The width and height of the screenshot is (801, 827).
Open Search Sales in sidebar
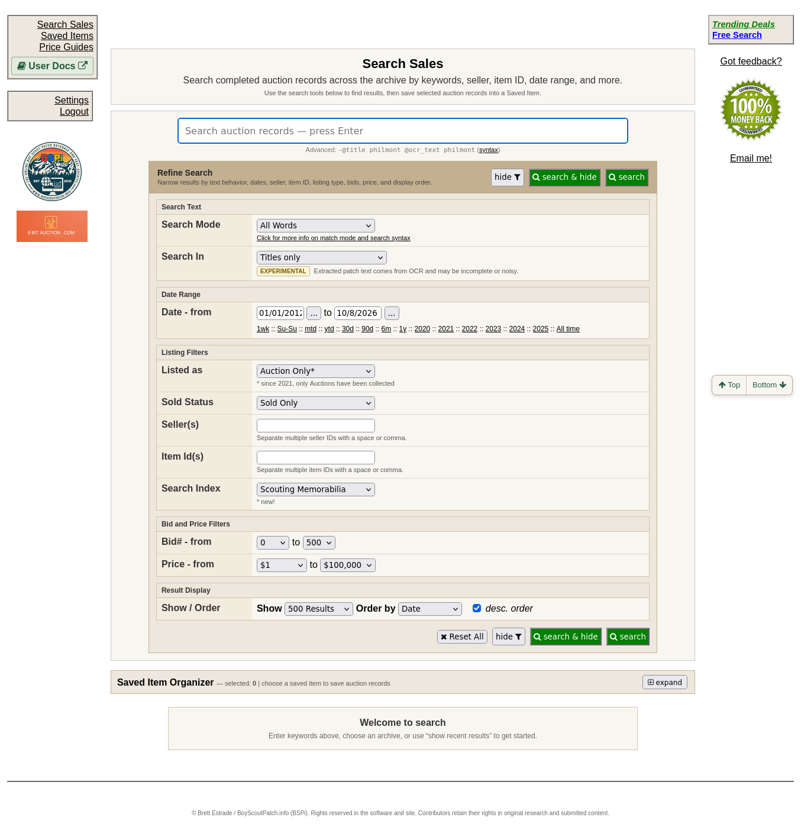pyautogui.click(x=65, y=24)
